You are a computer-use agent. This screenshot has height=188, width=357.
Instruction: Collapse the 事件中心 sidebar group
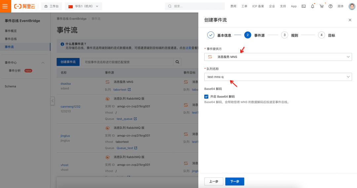(43, 63)
